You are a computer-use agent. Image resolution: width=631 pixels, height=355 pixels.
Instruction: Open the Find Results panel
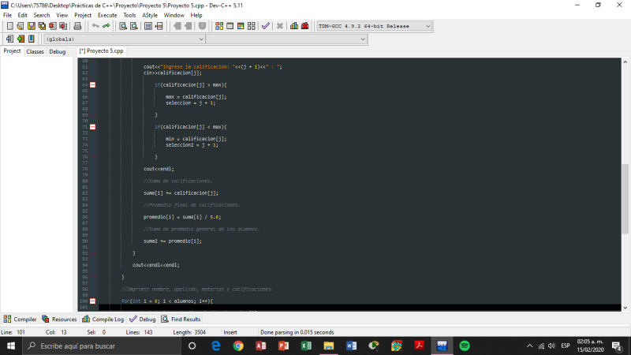pyautogui.click(x=181, y=319)
